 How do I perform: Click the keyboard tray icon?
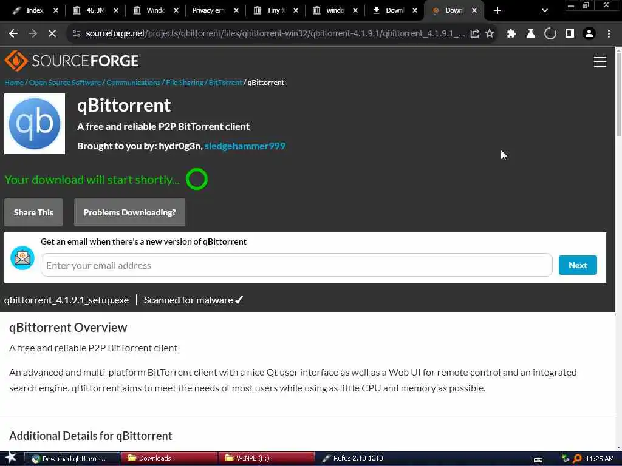[538, 459]
